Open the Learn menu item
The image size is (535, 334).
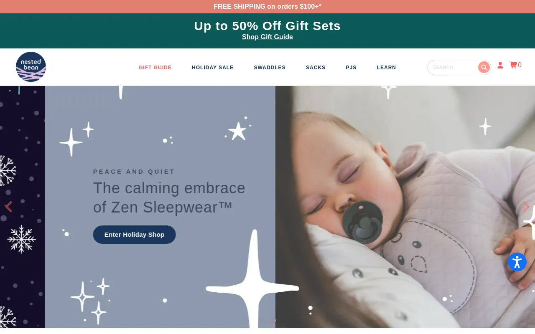click(386, 68)
